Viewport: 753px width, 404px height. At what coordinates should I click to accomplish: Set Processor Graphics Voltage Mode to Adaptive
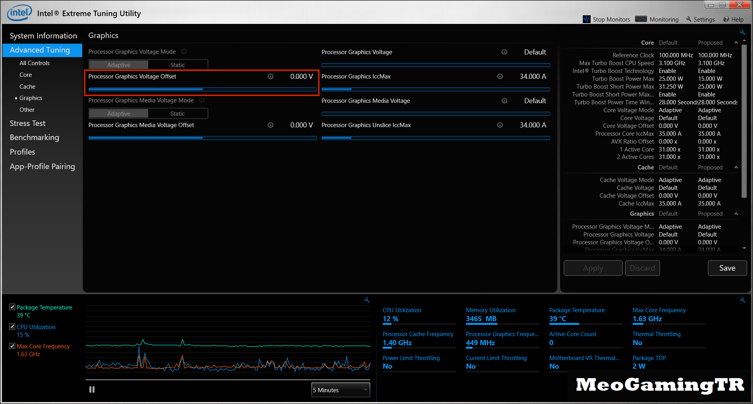pos(118,65)
